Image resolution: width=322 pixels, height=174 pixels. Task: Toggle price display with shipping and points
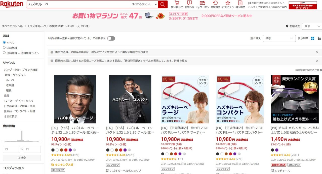click(x=111, y=38)
